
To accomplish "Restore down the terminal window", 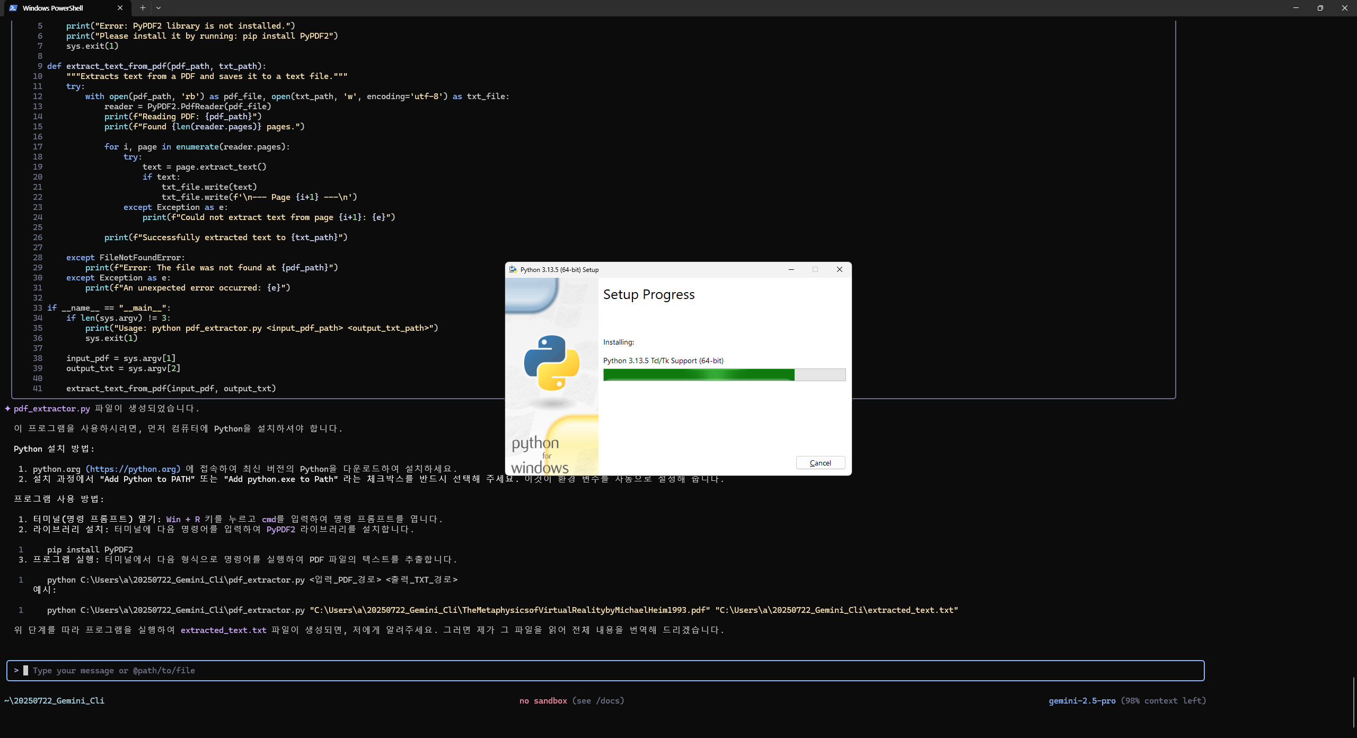I will click(1320, 8).
